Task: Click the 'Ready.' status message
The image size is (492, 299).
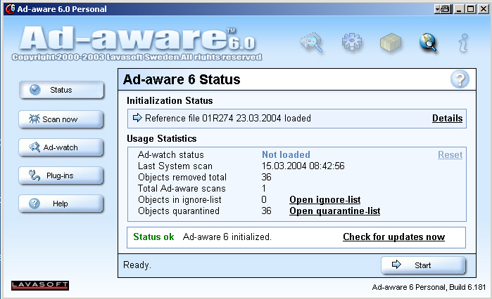Action: [137, 265]
